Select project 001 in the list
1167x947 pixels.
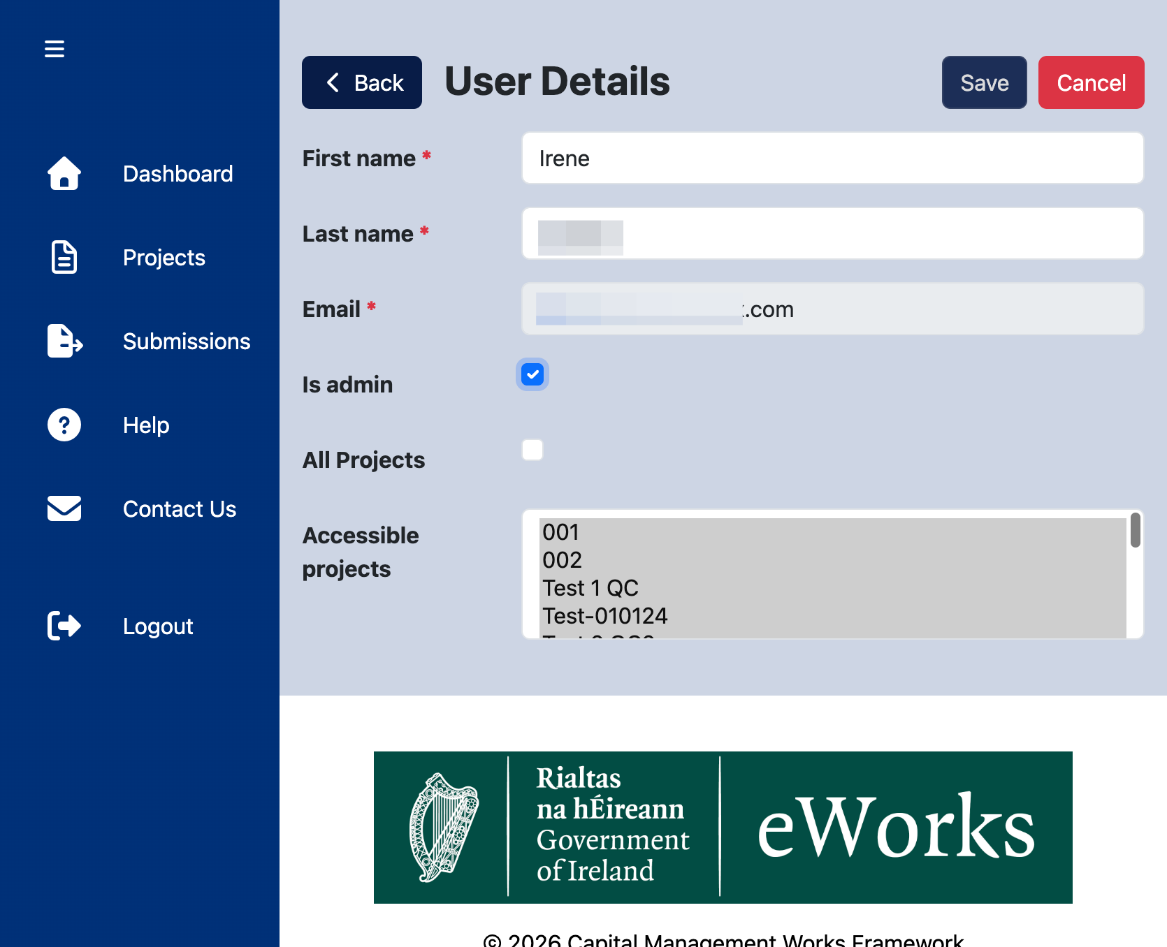(833, 532)
